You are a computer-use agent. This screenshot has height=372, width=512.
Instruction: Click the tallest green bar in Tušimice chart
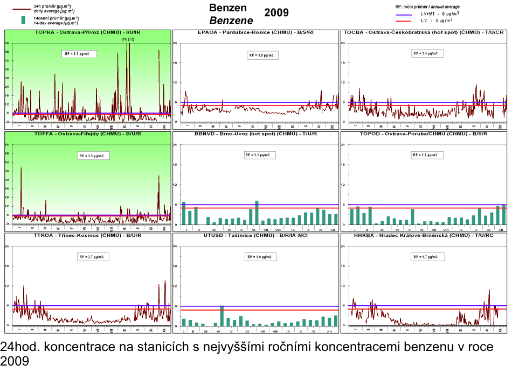click(x=222, y=317)
